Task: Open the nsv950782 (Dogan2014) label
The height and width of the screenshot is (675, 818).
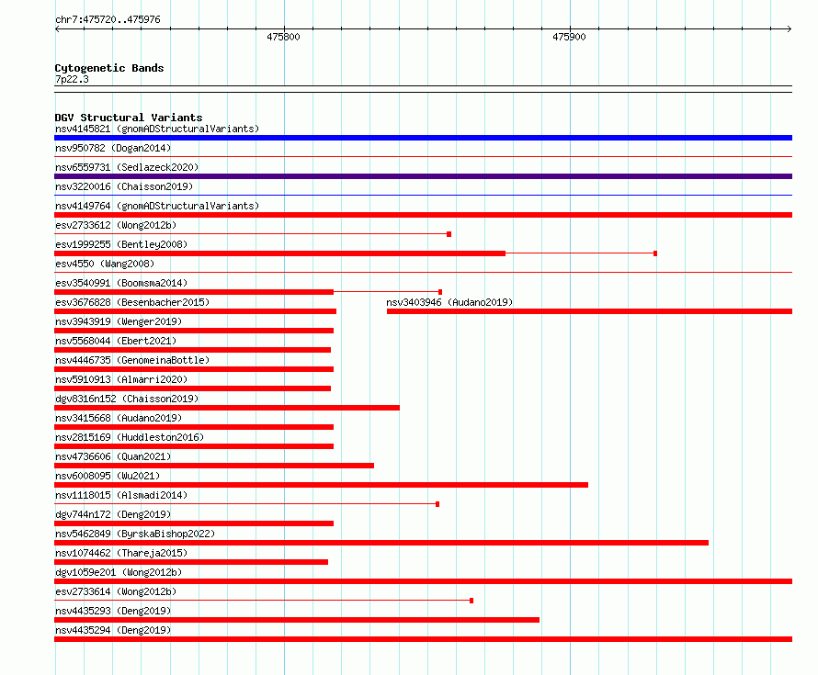Action: tap(113, 148)
